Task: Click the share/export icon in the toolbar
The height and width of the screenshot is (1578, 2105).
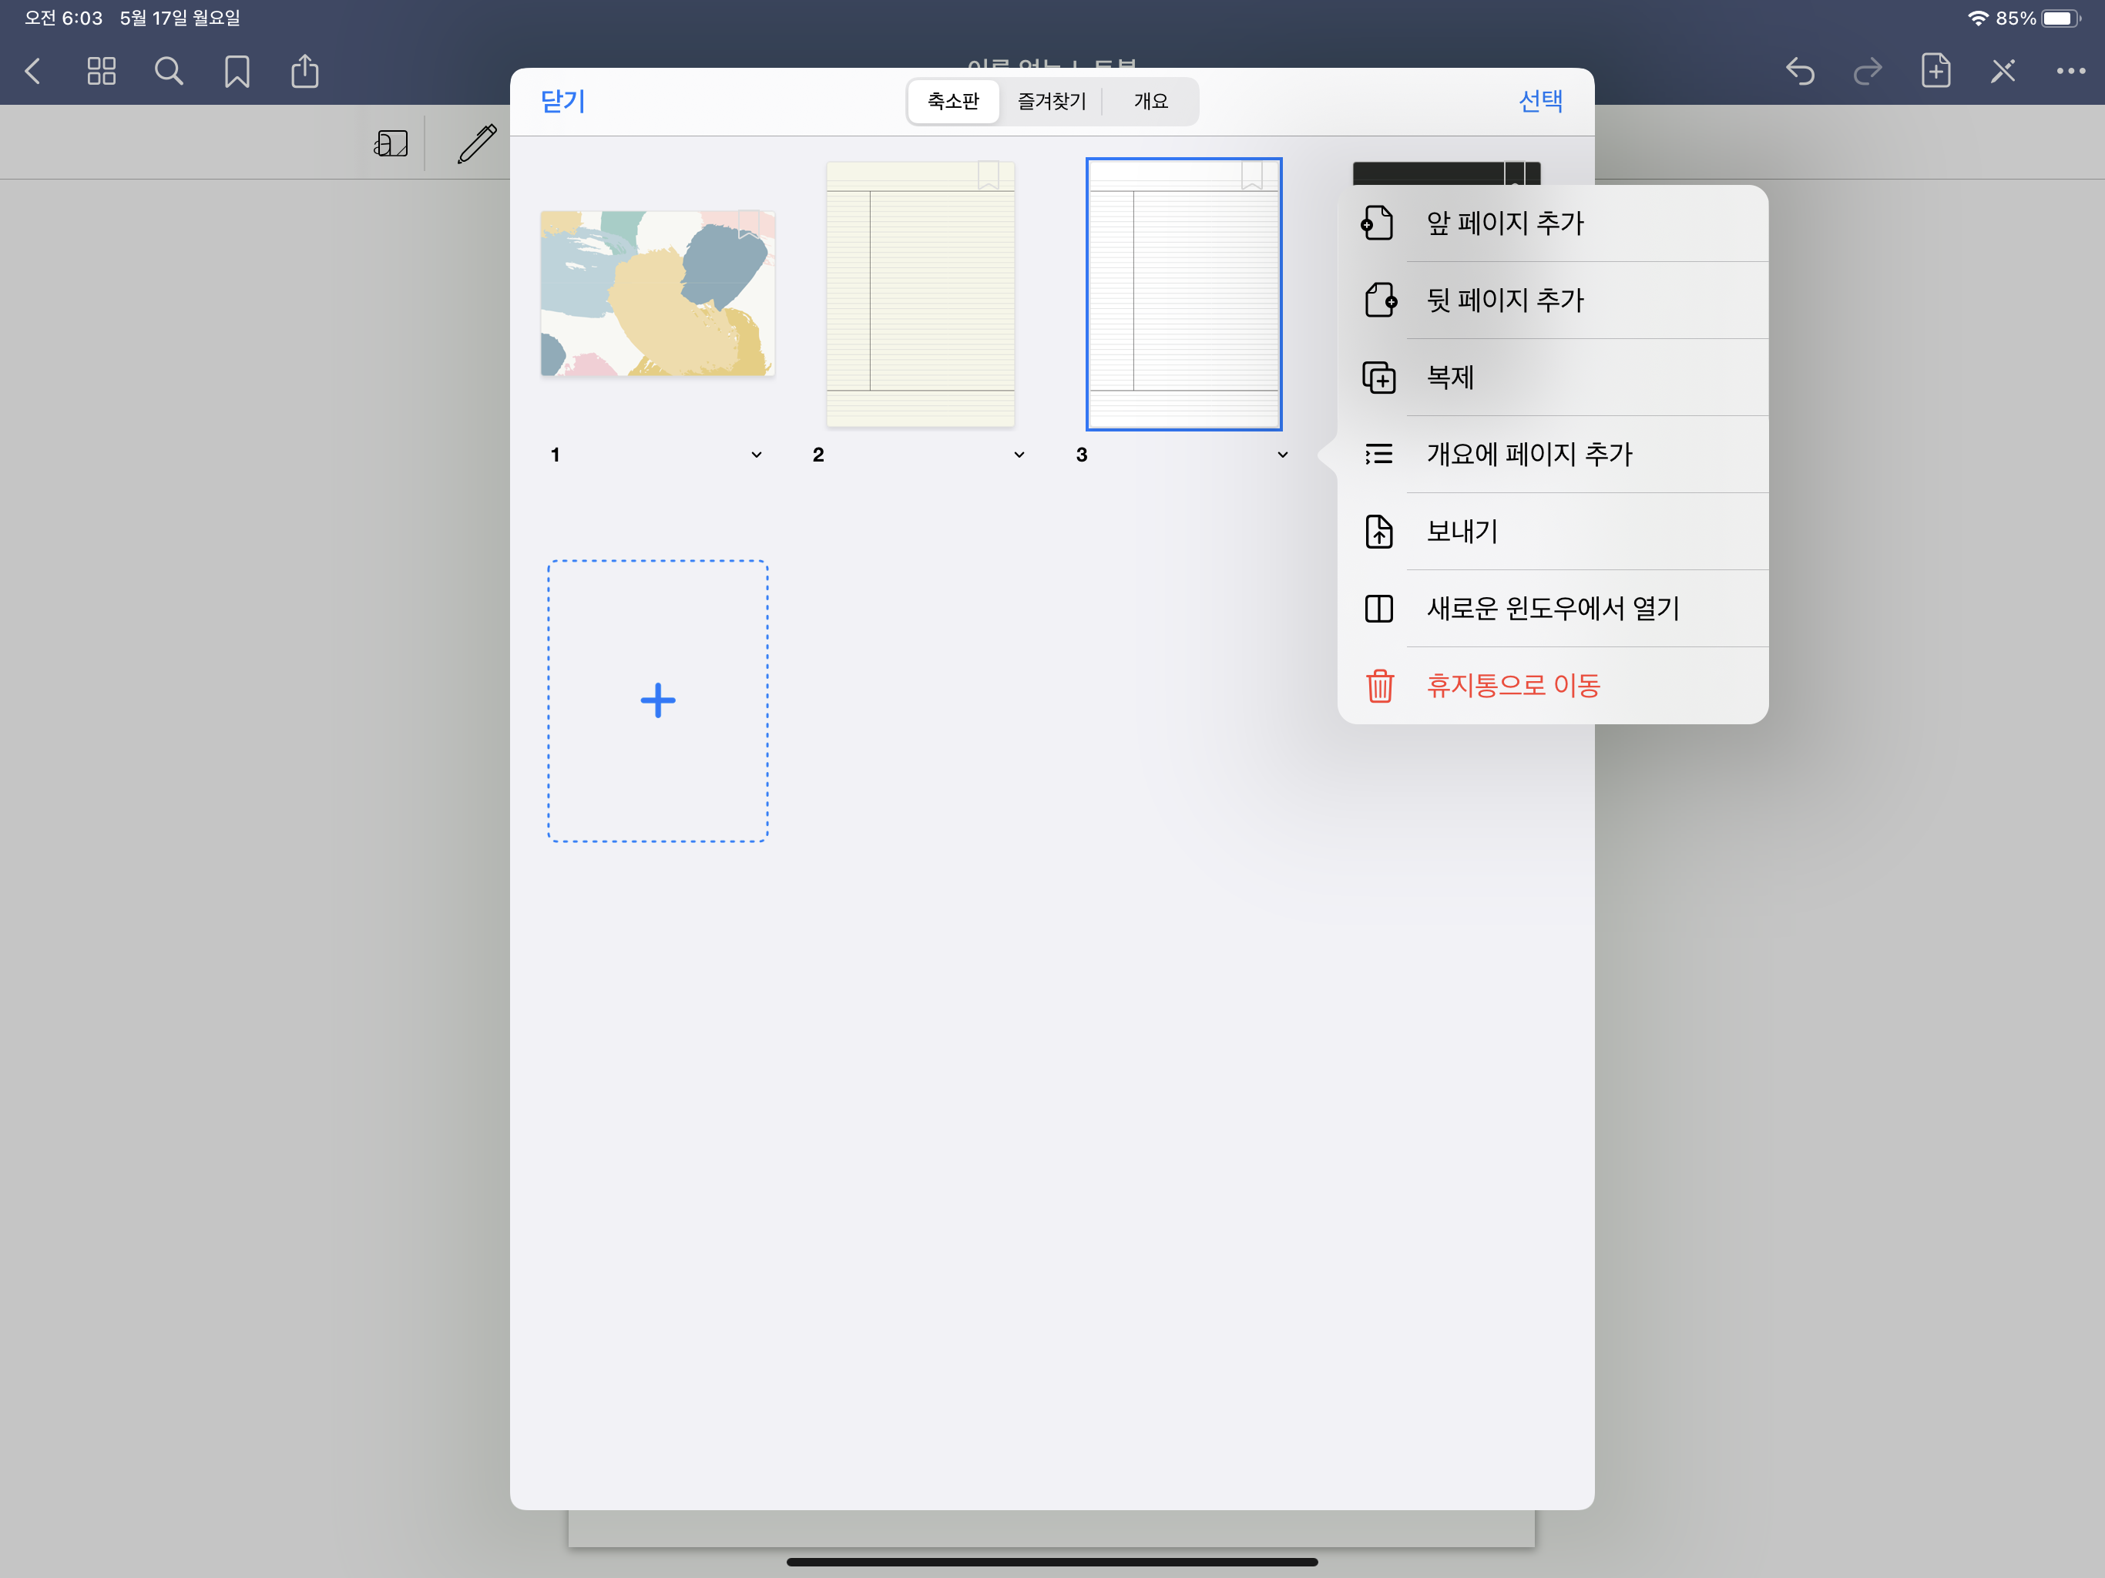Action: coord(304,72)
